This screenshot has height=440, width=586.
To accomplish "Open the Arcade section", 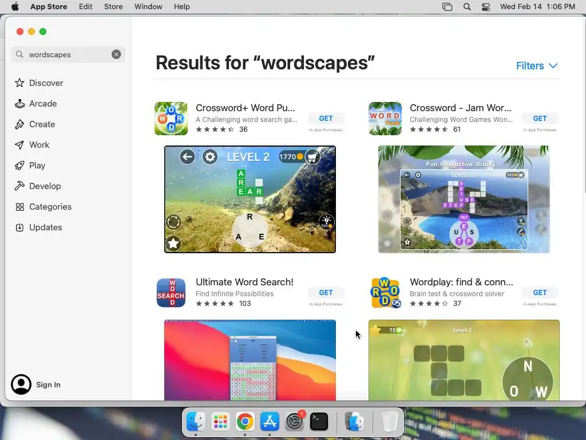I will [36, 104].
